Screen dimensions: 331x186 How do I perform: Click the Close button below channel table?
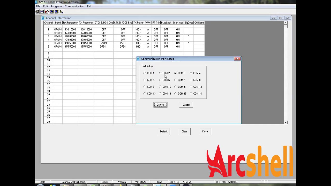pyautogui.click(x=205, y=131)
